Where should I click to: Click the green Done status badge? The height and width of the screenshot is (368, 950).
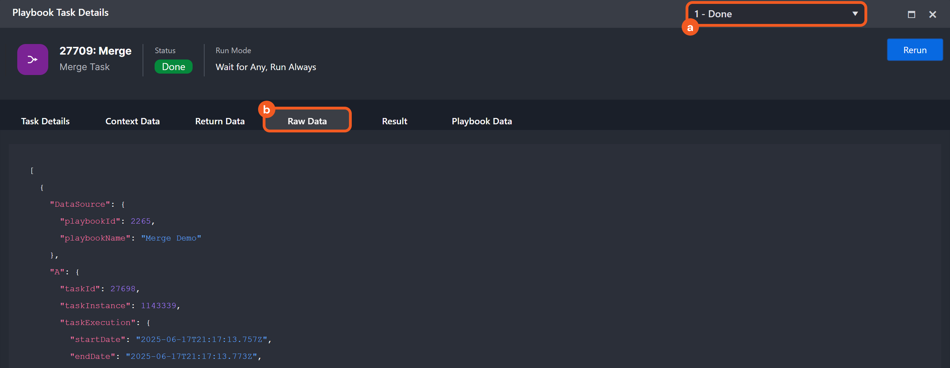[173, 67]
